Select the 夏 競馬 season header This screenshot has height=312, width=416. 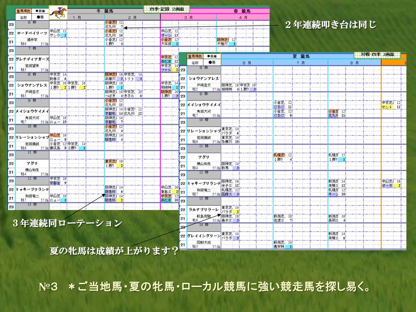tap(301, 56)
